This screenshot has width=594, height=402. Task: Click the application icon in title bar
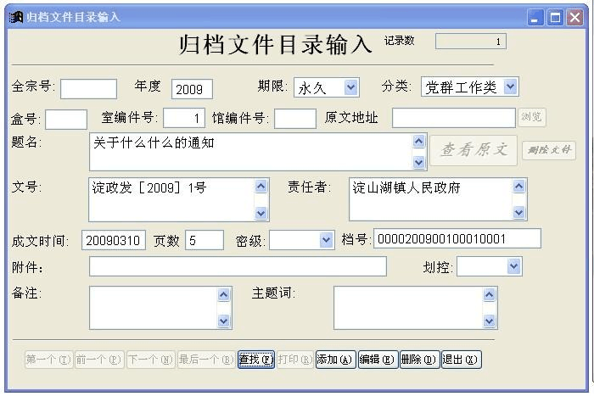(x=16, y=17)
